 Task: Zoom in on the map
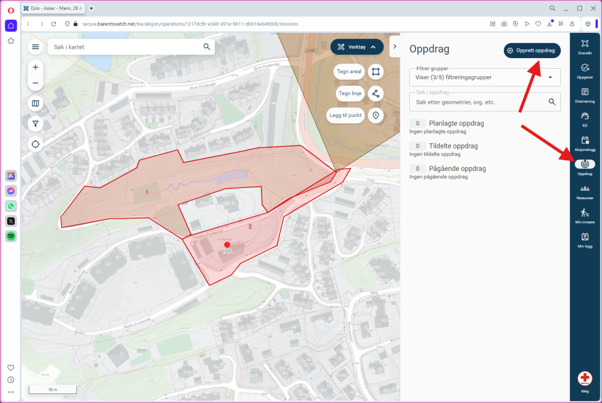36,68
